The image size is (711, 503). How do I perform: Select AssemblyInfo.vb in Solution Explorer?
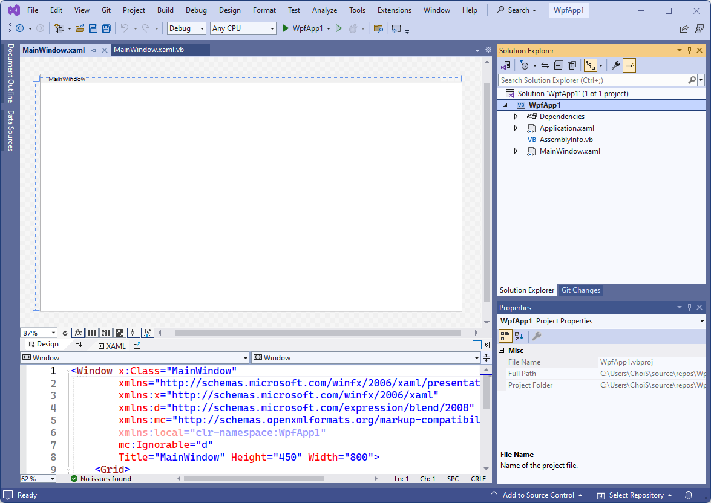(566, 140)
